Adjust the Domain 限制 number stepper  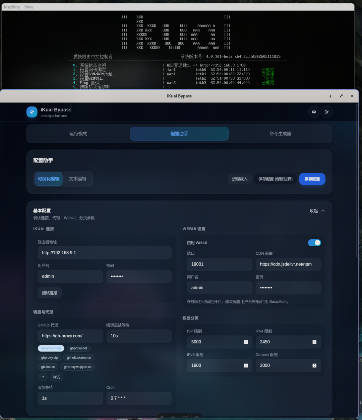point(314,366)
